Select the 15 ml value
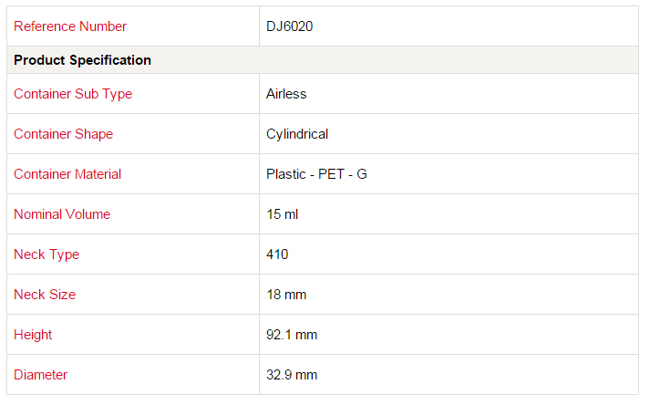This screenshot has width=649, height=405. pyautogui.click(x=283, y=214)
